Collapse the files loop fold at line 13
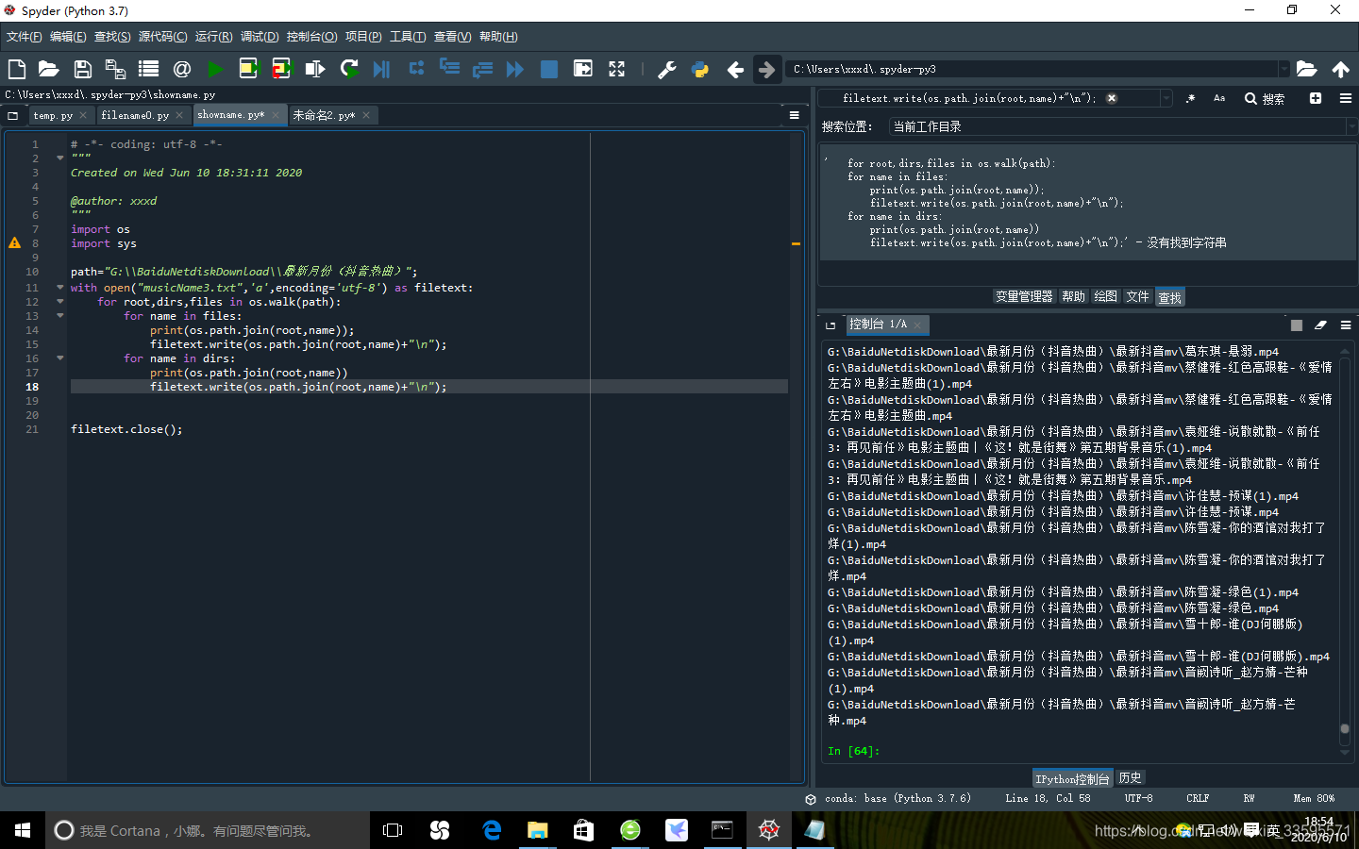Image resolution: width=1359 pixels, height=849 pixels. tap(60, 316)
